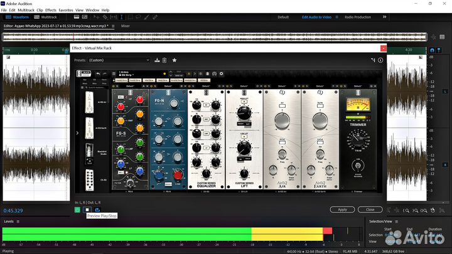Click the Preview Play/Stop button
The height and width of the screenshot is (254, 452).
[x=87, y=210]
